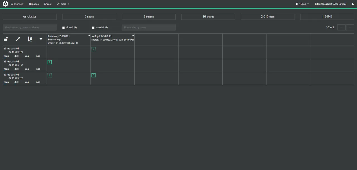Click syslog primary shard on es-data-03

pyautogui.click(x=93, y=75)
